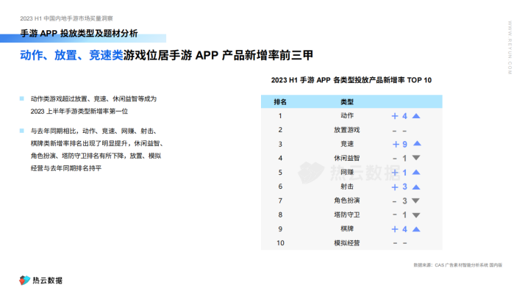522x293 pixels.
Task: Click the down arrow in 塔防守卫 row
Action: click(416, 215)
